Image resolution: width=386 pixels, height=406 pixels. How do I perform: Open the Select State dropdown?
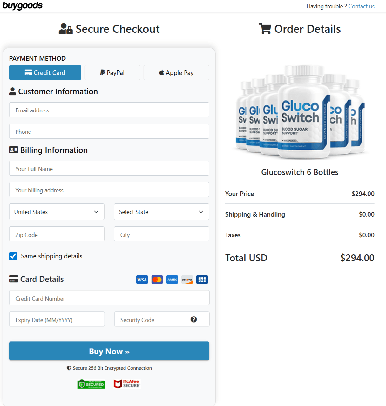point(161,212)
